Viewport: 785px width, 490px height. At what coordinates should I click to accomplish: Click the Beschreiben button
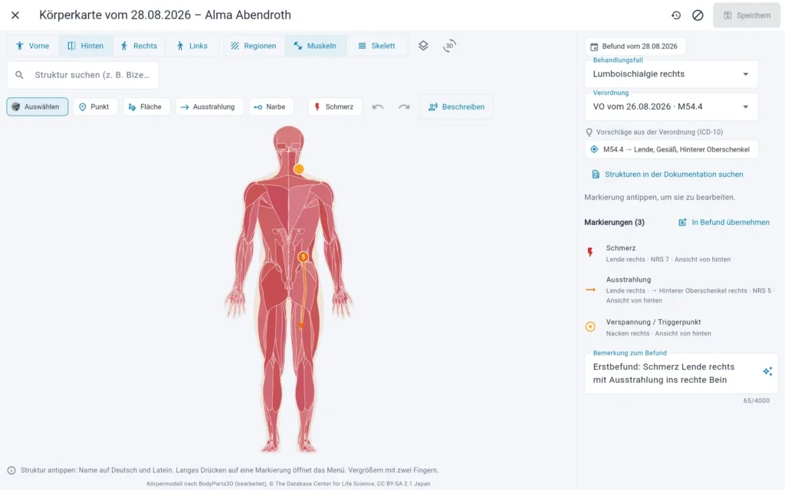[456, 106]
